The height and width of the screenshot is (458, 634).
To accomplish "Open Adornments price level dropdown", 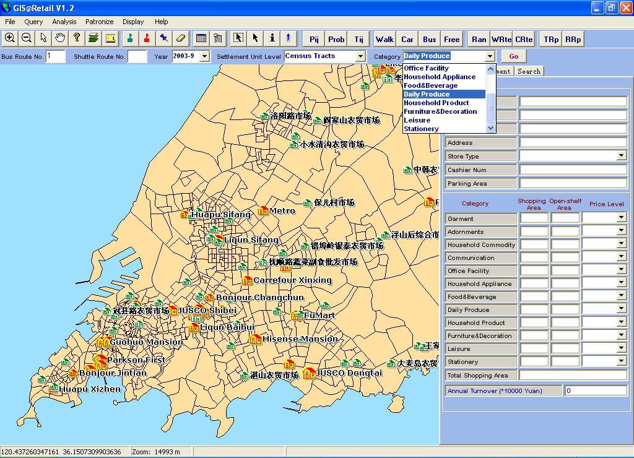I will pyautogui.click(x=622, y=231).
